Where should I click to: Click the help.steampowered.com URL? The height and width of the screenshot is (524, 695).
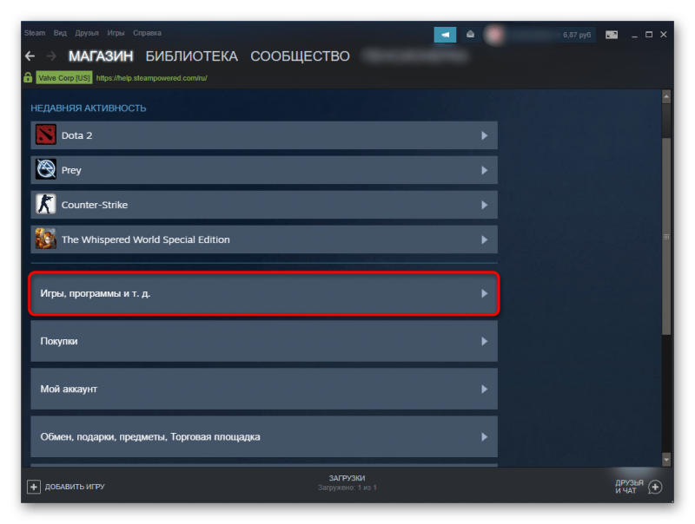(x=151, y=78)
